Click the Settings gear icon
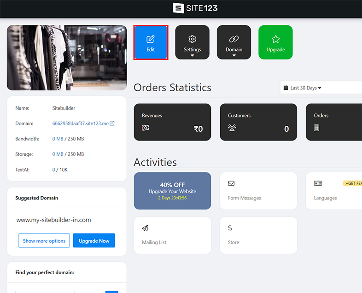 point(193,39)
